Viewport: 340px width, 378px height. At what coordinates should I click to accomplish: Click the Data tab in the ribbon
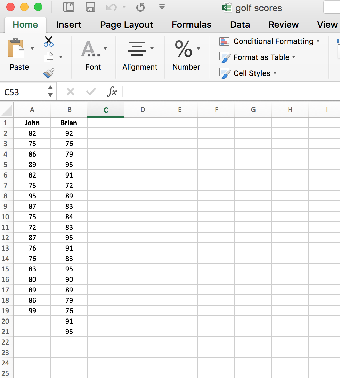point(240,25)
